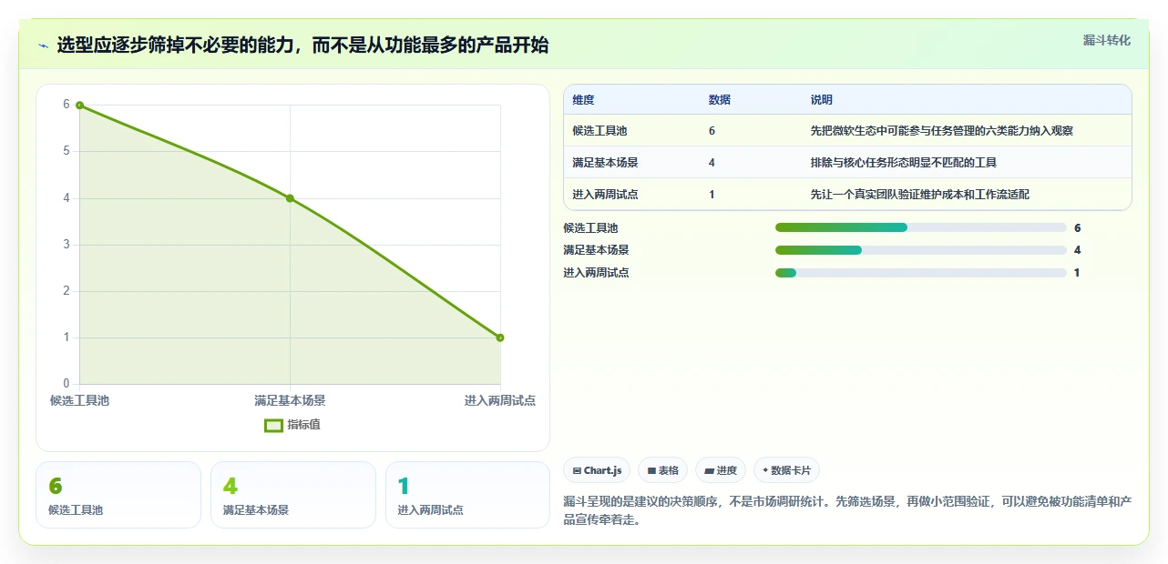Select the chart point above 满足基本场景
The height and width of the screenshot is (564, 1168).
290,198
